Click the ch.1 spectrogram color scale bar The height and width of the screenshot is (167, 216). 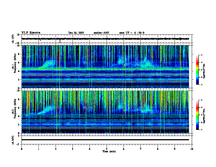pyautogui.click(x=197, y=70)
